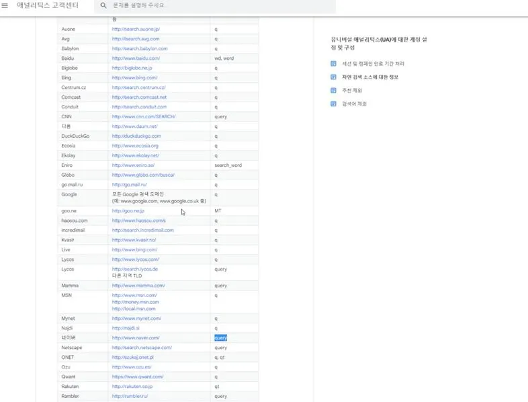Open the money.msn.com link
This screenshot has height=402, width=528.
tap(136, 303)
